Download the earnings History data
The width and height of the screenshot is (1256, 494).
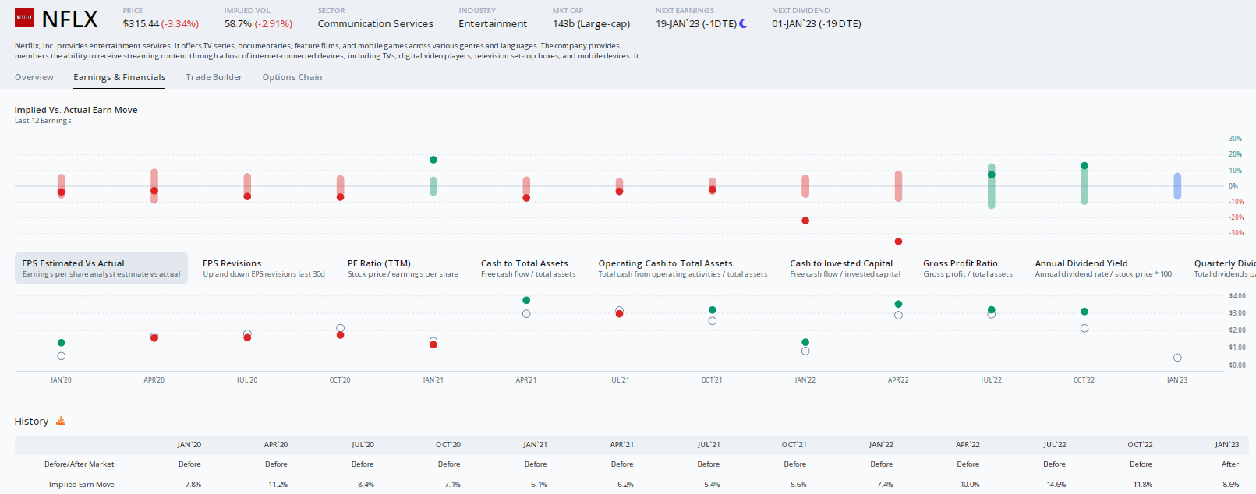61,421
